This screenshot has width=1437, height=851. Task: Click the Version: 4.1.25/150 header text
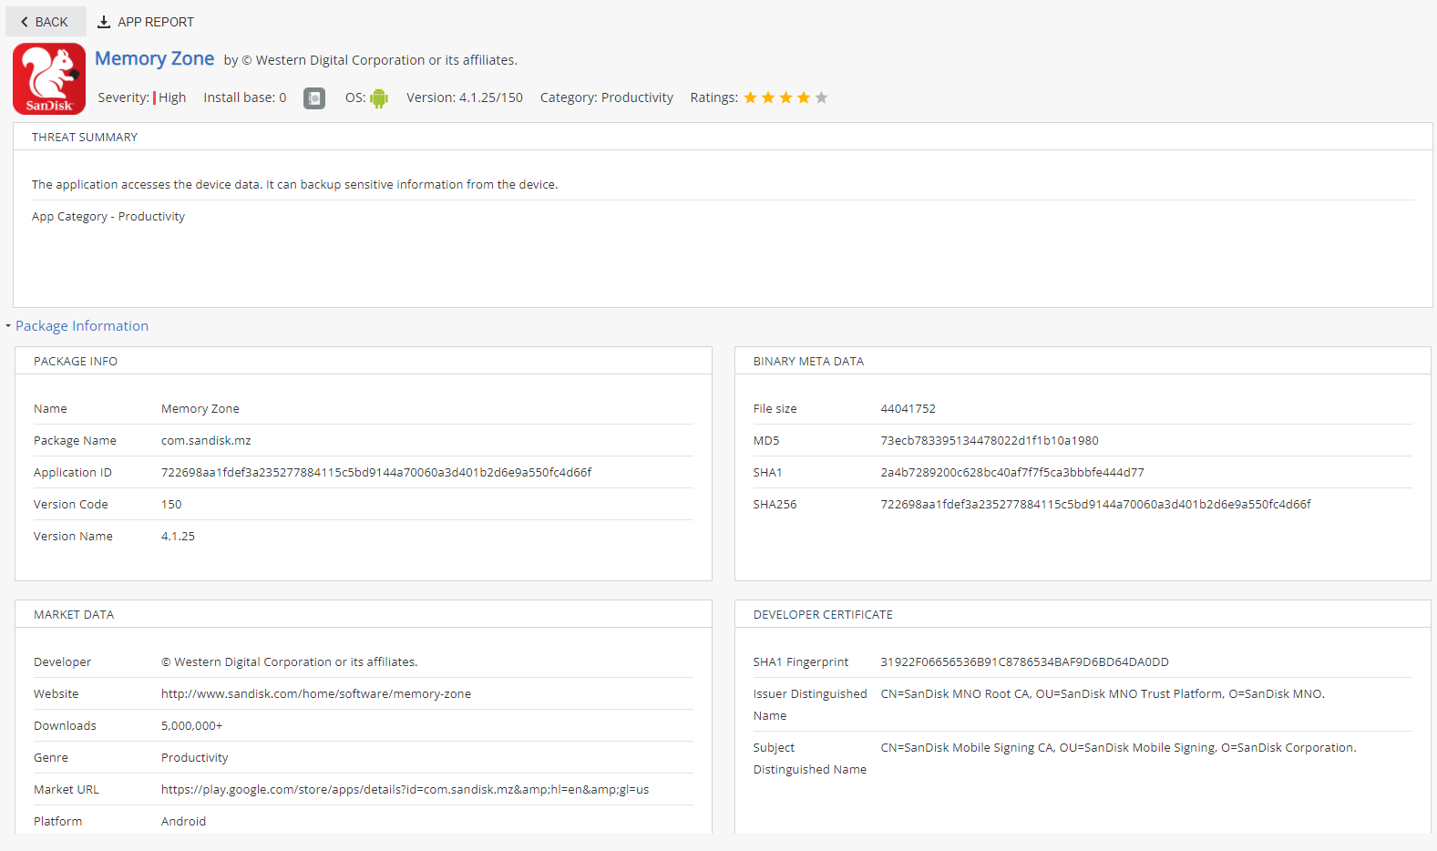pyautogui.click(x=465, y=97)
